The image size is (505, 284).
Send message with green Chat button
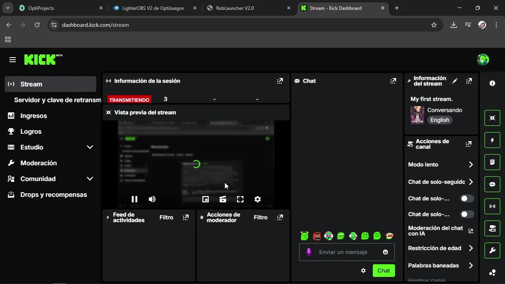tap(383, 271)
